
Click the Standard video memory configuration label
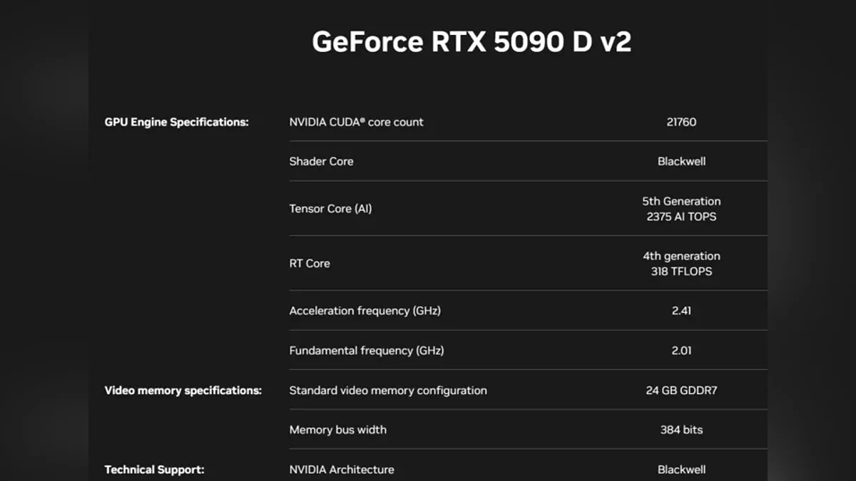(388, 391)
